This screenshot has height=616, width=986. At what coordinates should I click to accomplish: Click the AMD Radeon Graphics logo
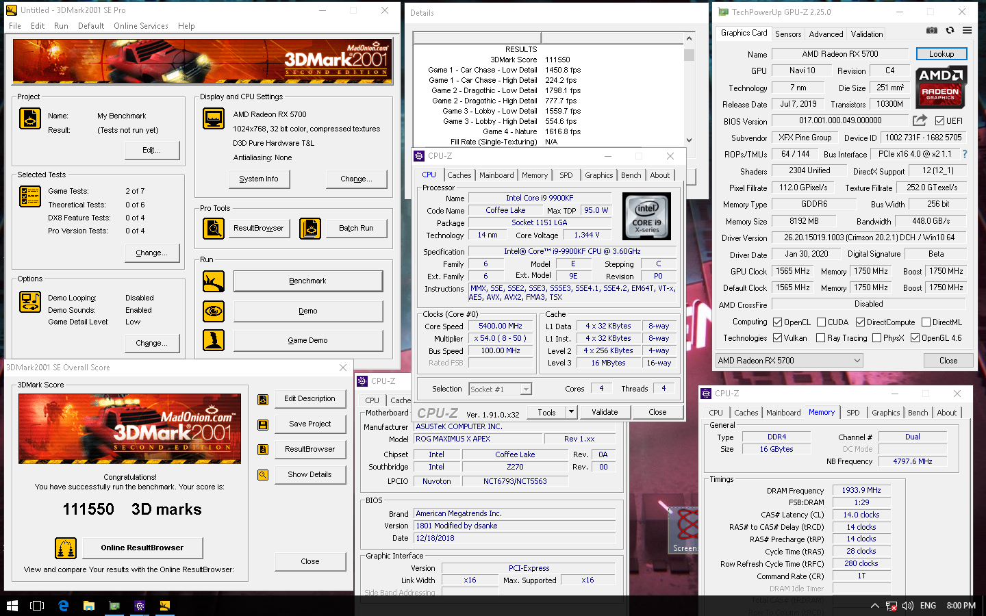(941, 87)
